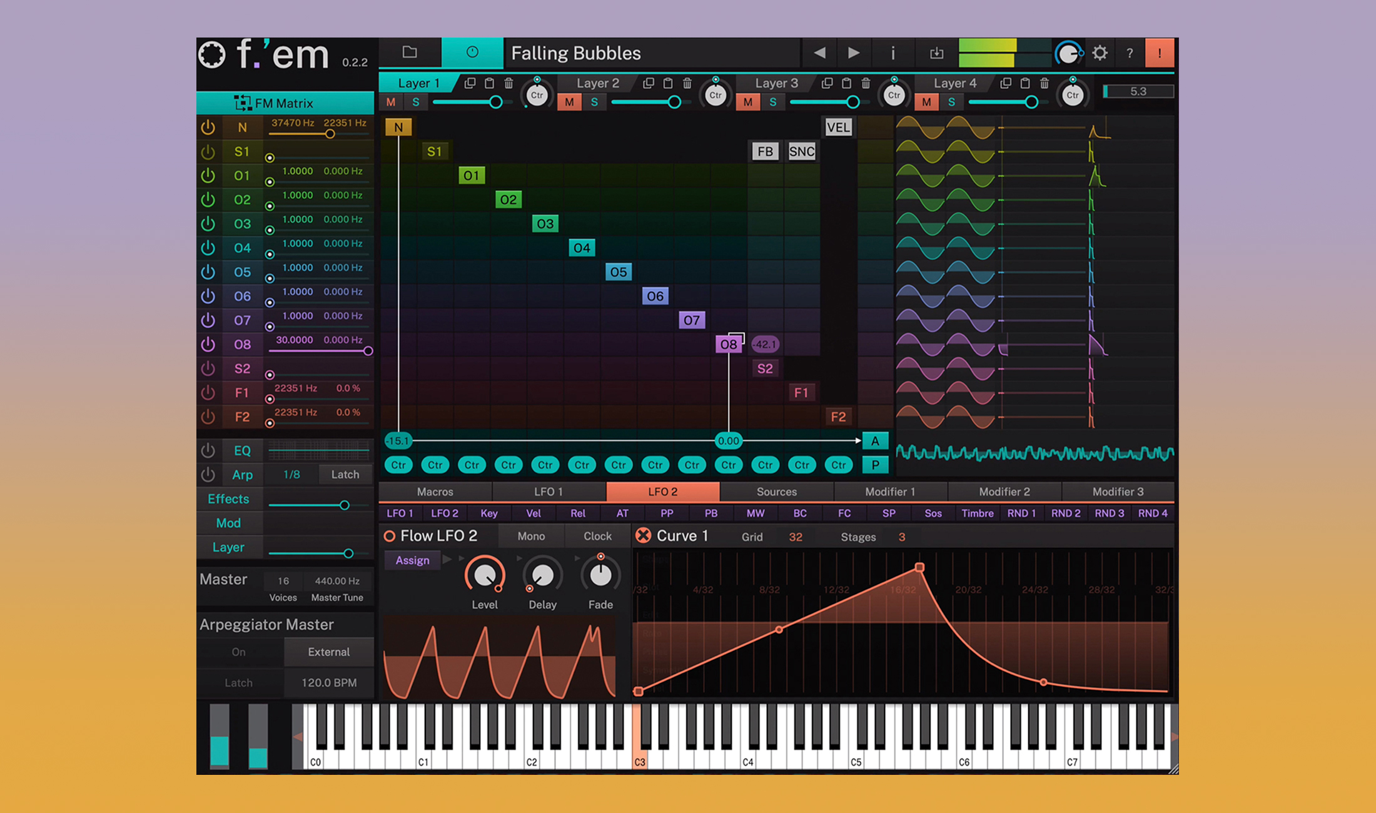Switch to the Macros tab
Viewport: 1376px width, 813px height.
435,492
